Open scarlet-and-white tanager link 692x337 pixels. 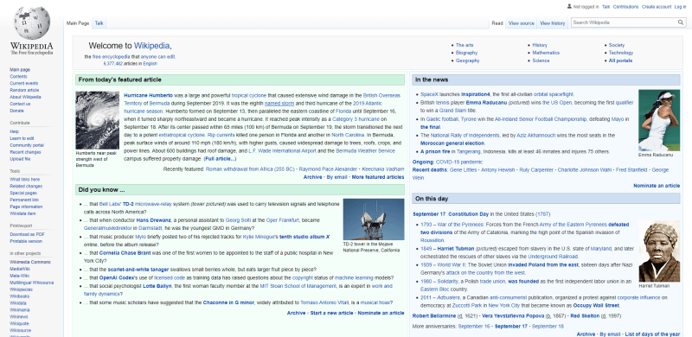(x=138, y=270)
